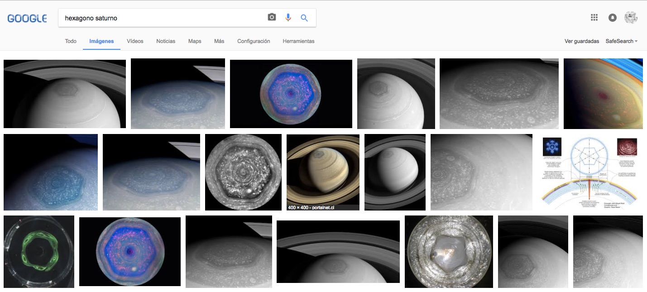Switch to the Noticias tab
Viewport: 647px width, 292px height.
(166, 41)
